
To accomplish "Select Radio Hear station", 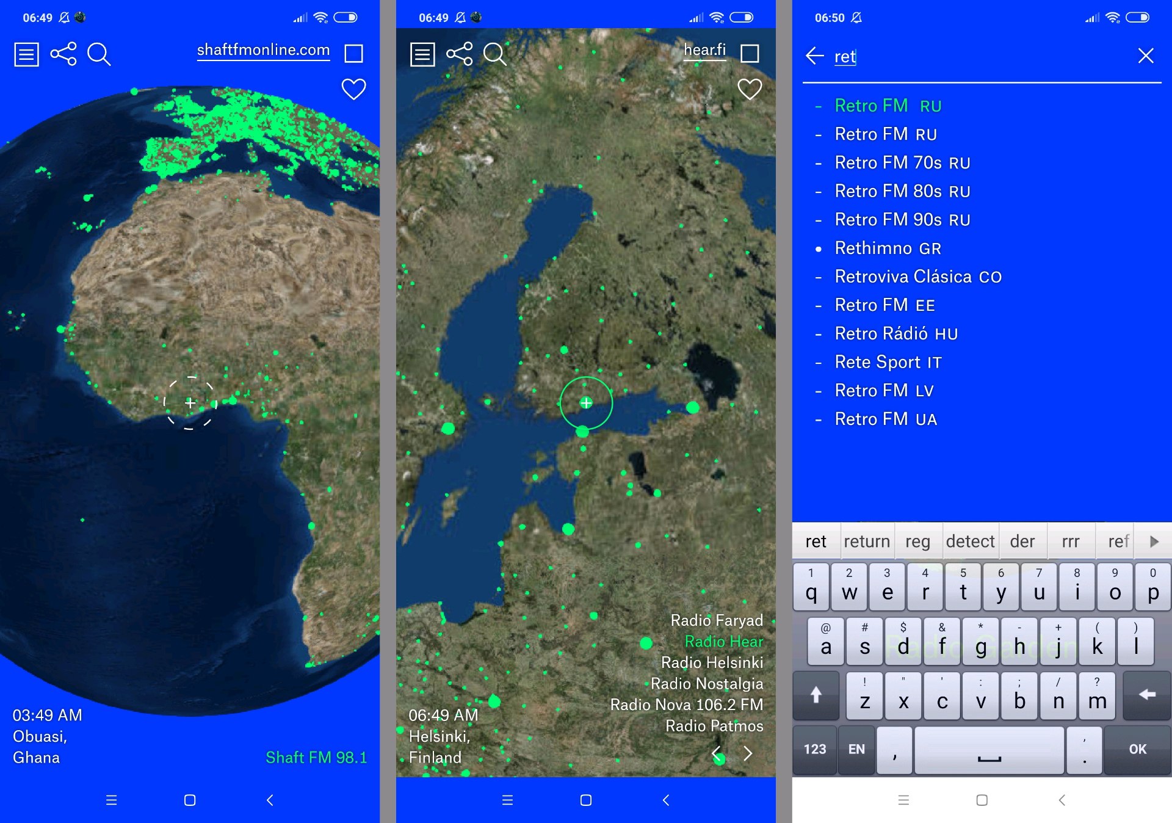I will coord(724,642).
